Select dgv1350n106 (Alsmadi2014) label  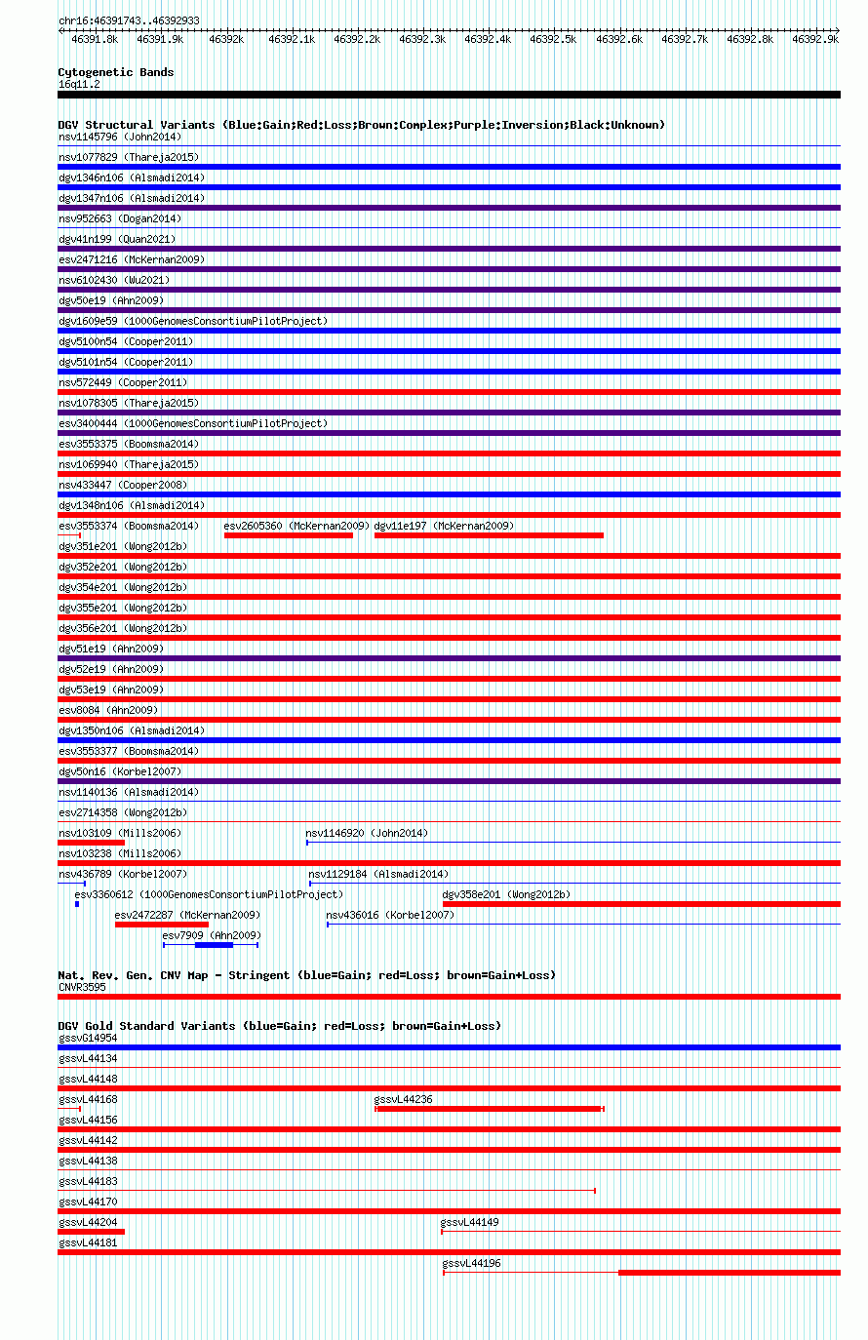(132, 730)
